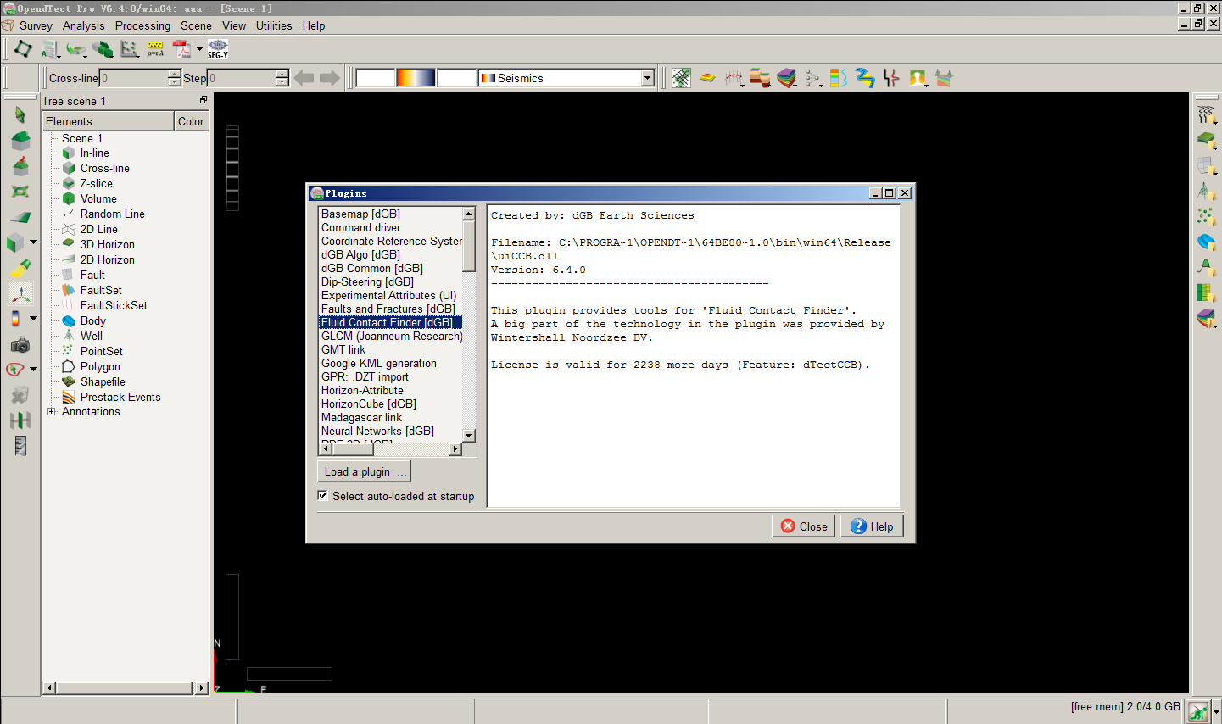Increase the Cross-line value with the up stepper
Image resolution: width=1222 pixels, height=724 pixels.
[175, 74]
